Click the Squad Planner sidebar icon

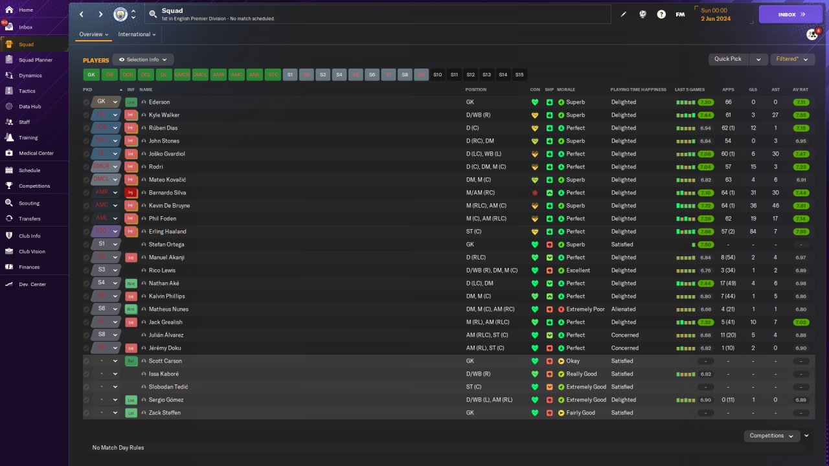tap(9, 60)
